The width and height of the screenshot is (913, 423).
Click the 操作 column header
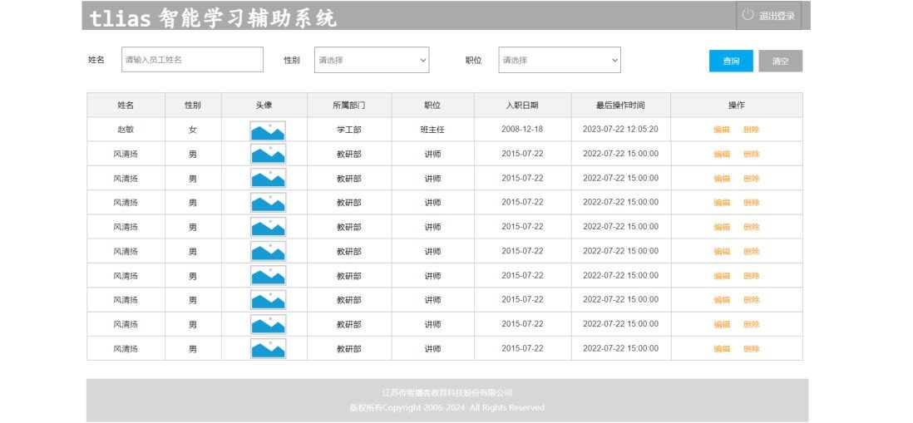(737, 106)
